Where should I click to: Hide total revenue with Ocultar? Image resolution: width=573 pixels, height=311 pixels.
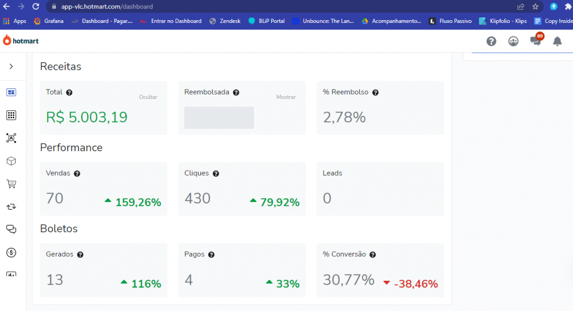pos(148,97)
